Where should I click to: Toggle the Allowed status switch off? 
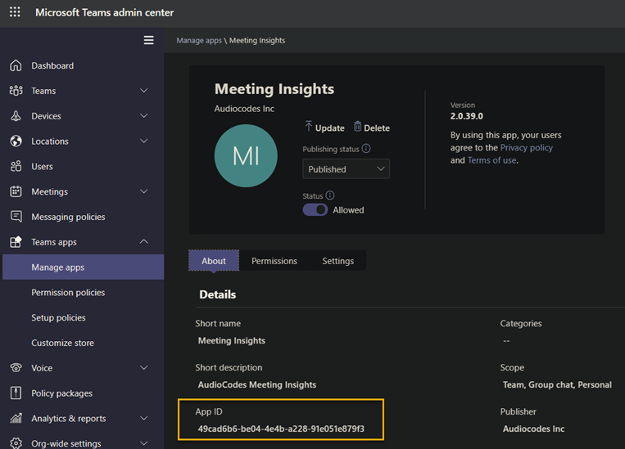tap(315, 210)
